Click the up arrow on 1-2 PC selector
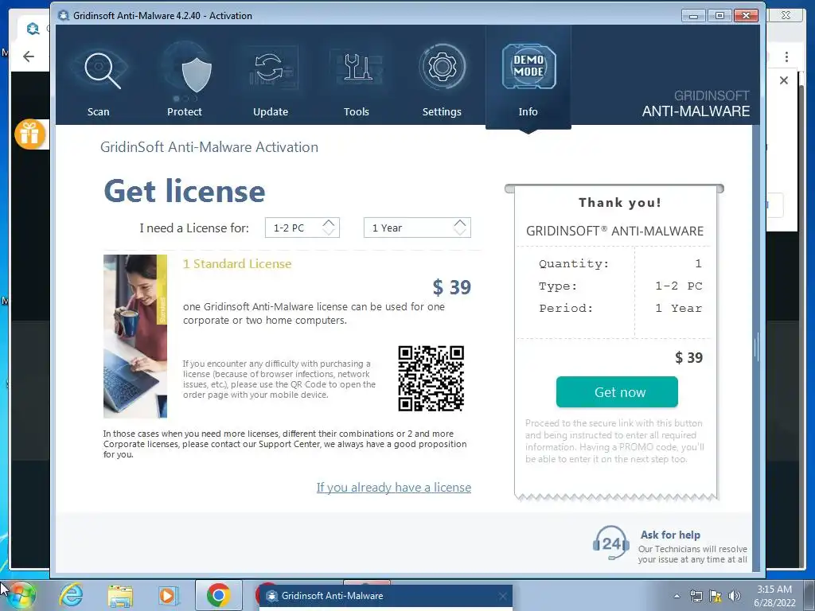 [329, 223]
